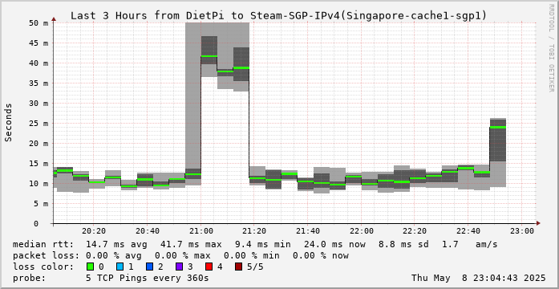559x289 pixels.
Task: Click the 21:00 time axis label
Action: click(201, 231)
